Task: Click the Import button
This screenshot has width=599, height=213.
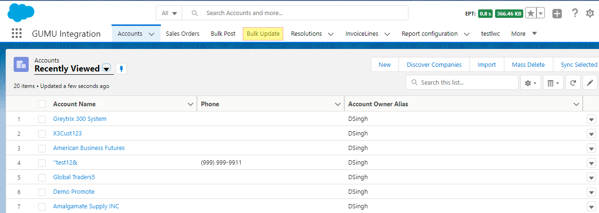Action: pos(487,65)
